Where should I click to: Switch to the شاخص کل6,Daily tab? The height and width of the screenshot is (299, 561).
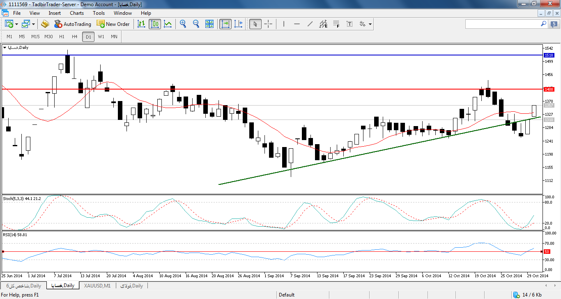coord(23,285)
